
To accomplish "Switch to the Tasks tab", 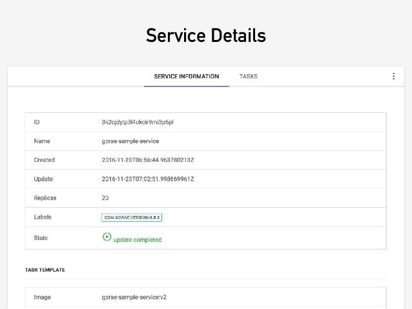I will (249, 76).
